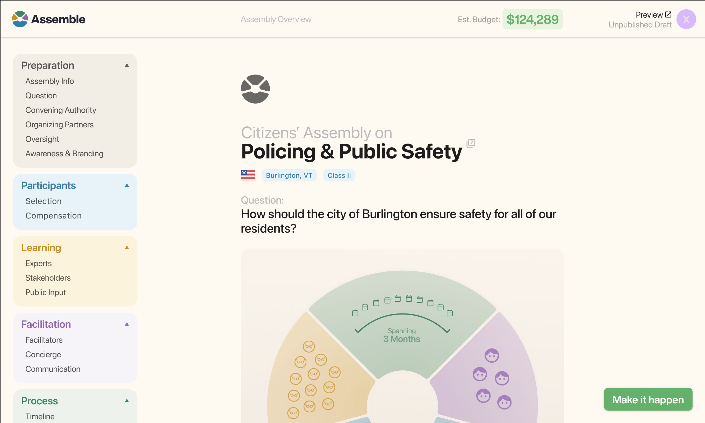Go to Compensation in the sidebar
This screenshot has height=423, width=705.
pos(54,215)
